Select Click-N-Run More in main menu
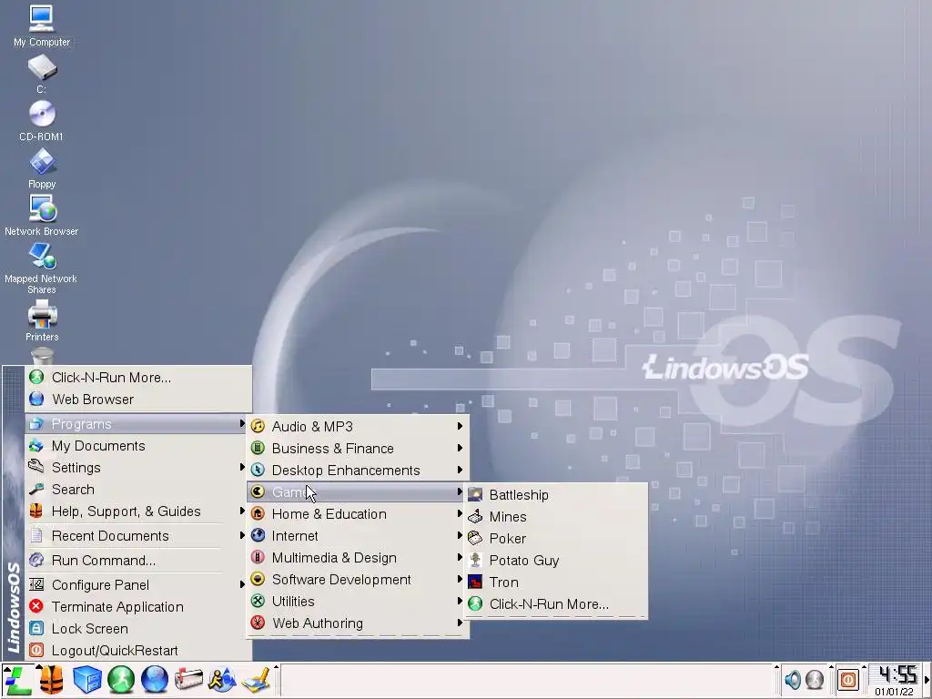Screen dimensions: 932x699 click(x=138, y=378)
